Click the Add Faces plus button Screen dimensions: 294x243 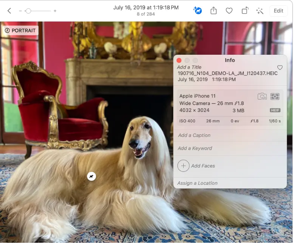pos(183,166)
